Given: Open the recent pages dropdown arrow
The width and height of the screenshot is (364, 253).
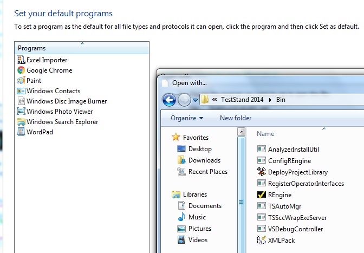Looking at the screenshot, I should (195, 100).
